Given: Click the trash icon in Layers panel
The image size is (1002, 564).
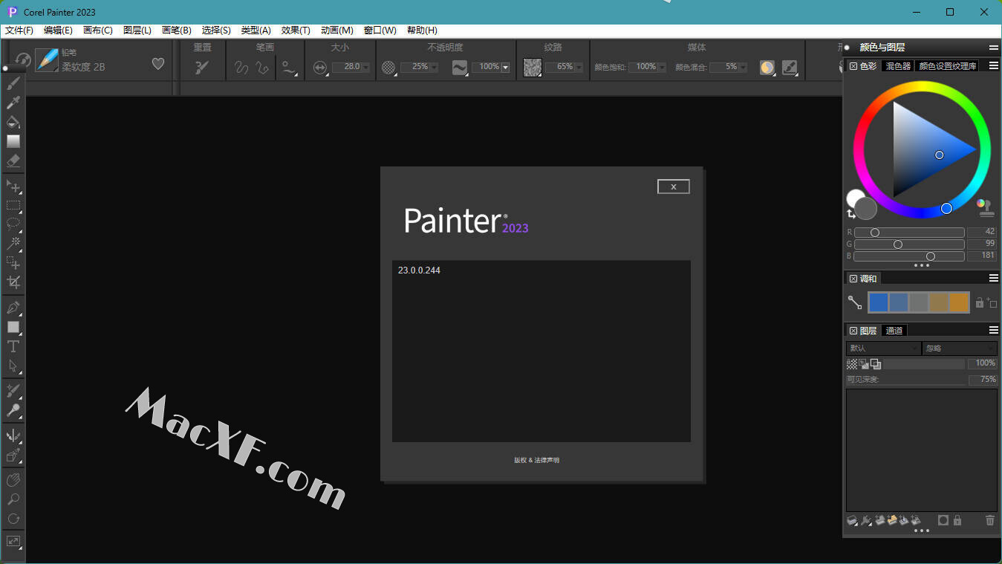Looking at the screenshot, I should click(x=989, y=520).
